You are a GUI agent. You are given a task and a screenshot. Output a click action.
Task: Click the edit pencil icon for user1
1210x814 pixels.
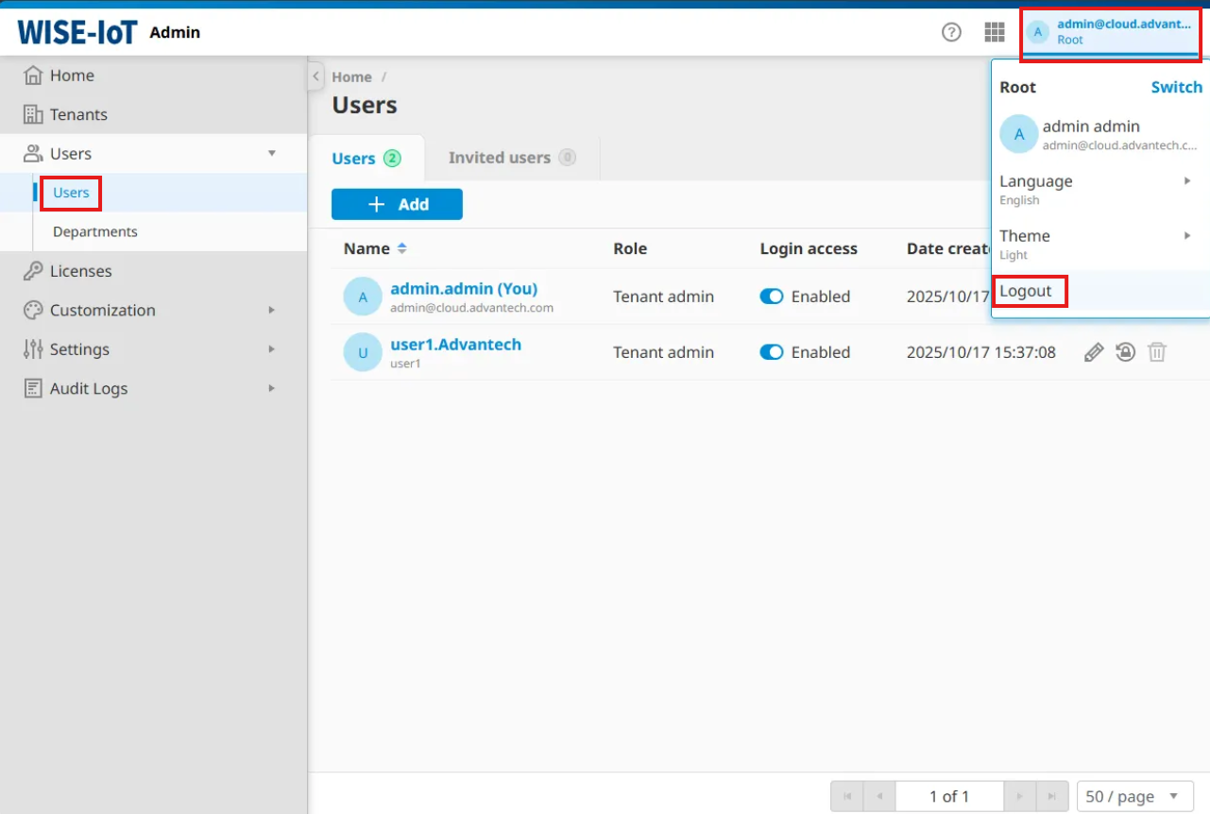[x=1094, y=352]
